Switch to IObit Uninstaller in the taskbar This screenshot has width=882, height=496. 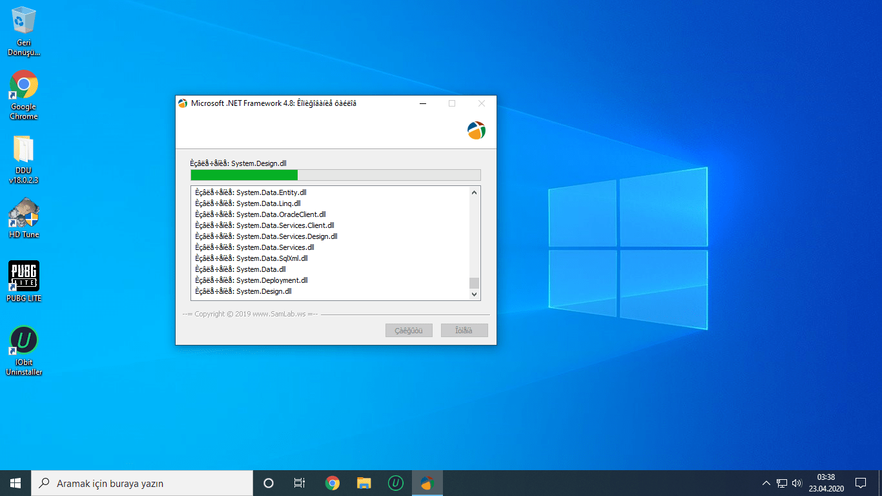396,483
